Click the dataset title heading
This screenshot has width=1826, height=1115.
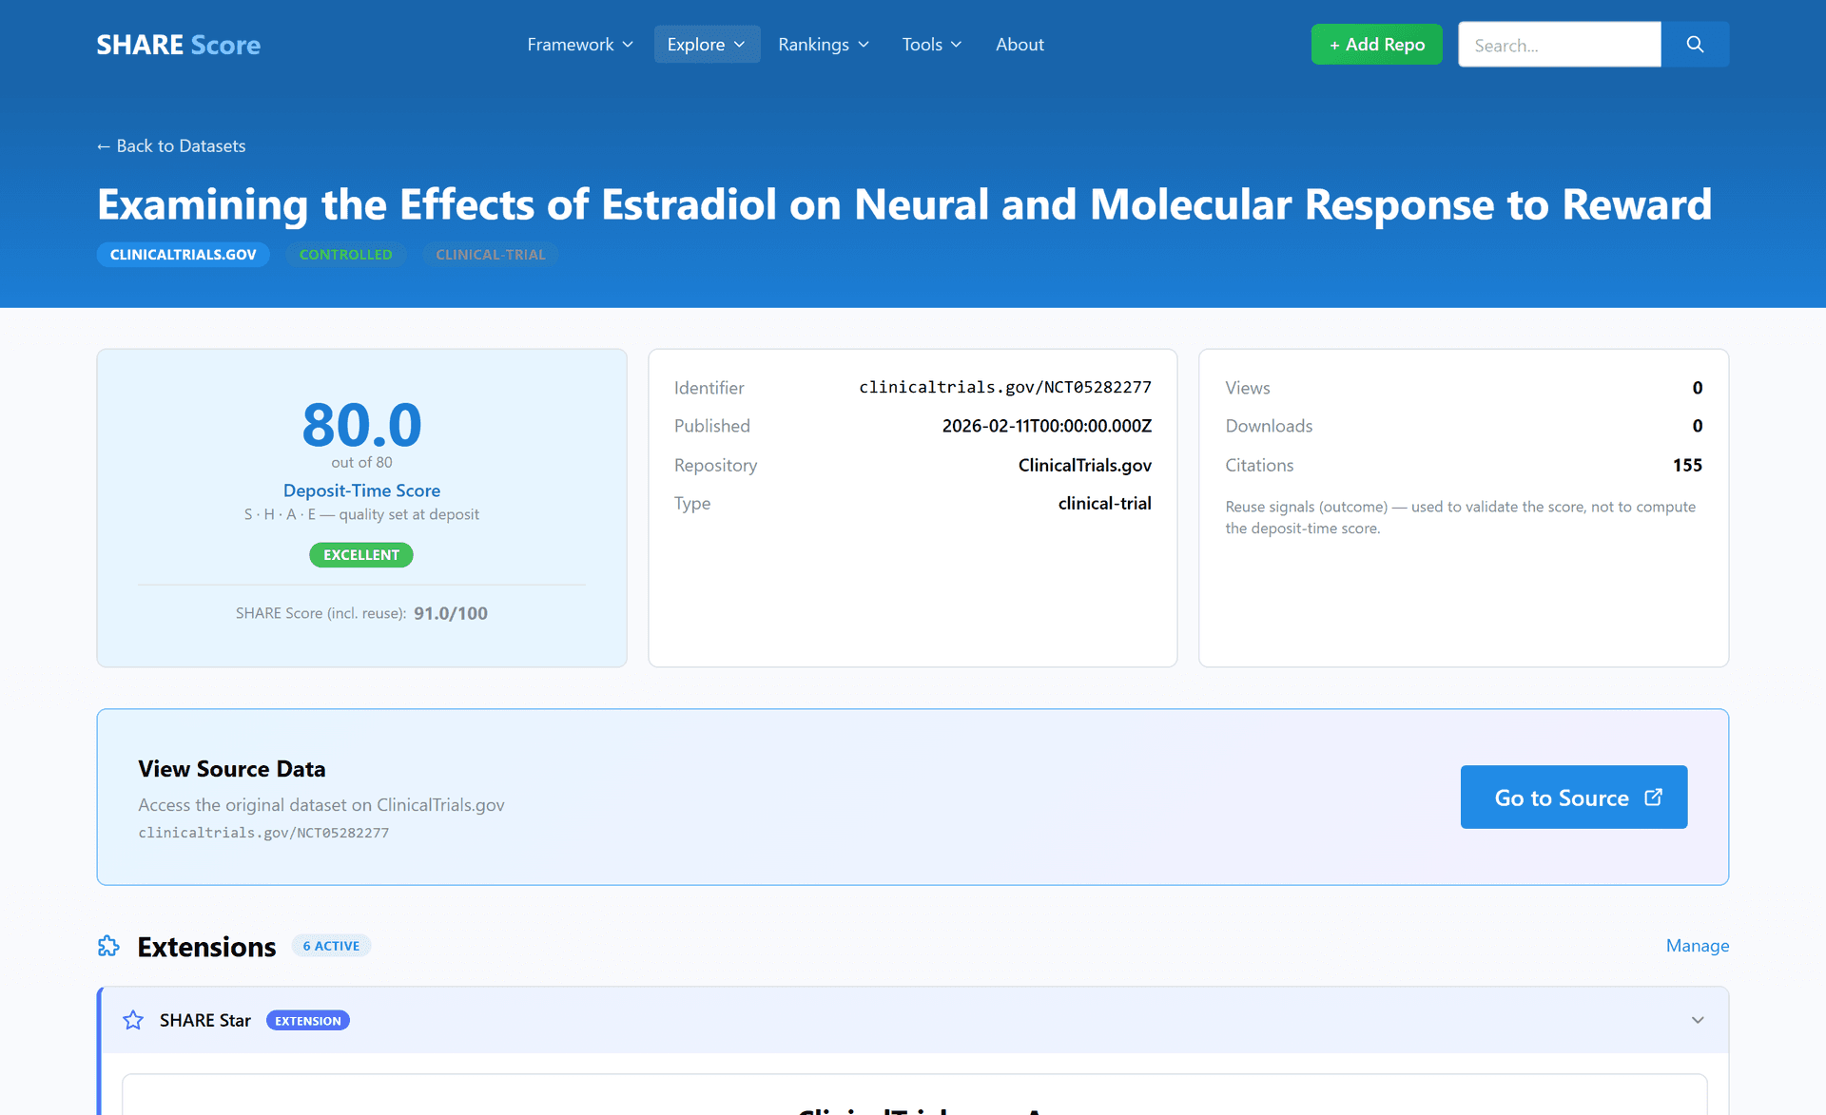pyautogui.click(x=904, y=204)
